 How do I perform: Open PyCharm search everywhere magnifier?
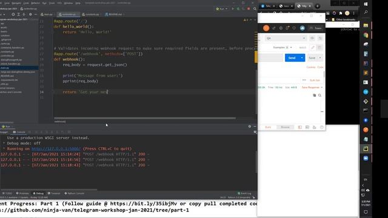pos(255,8)
